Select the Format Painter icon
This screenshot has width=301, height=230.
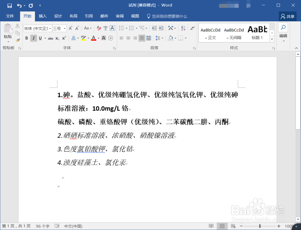[x=17, y=40]
